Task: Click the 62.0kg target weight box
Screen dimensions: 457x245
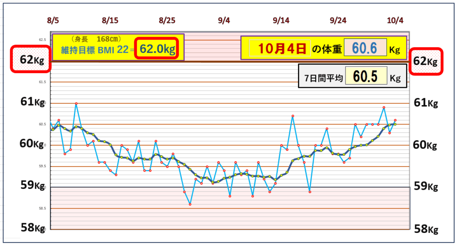Action: (157, 48)
